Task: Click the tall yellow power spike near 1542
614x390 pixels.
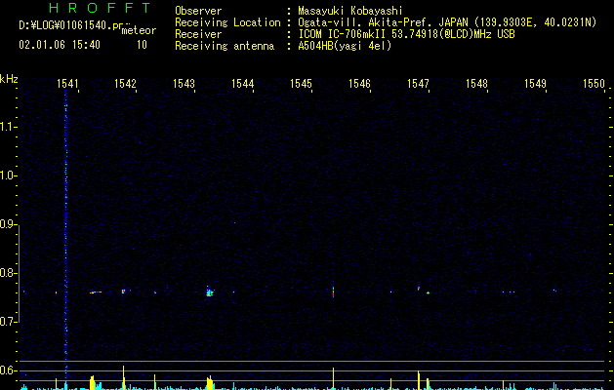Action: (x=123, y=377)
